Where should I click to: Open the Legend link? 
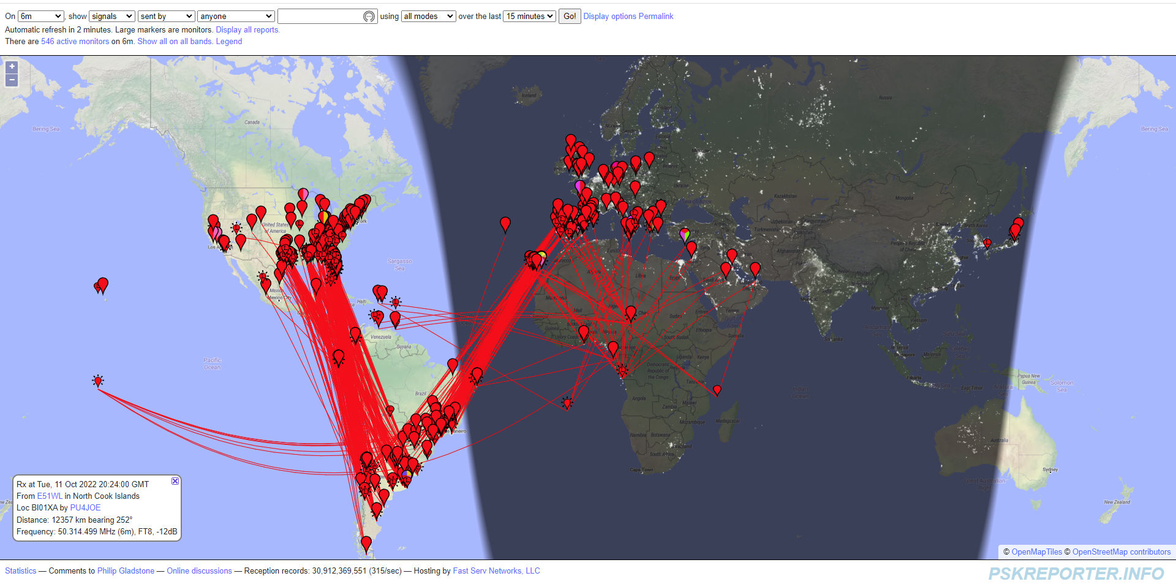(x=229, y=41)
